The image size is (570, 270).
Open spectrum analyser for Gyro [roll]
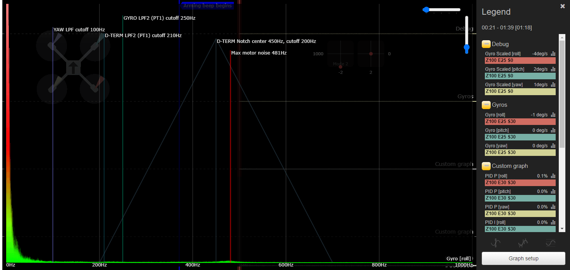pos(553,115)
